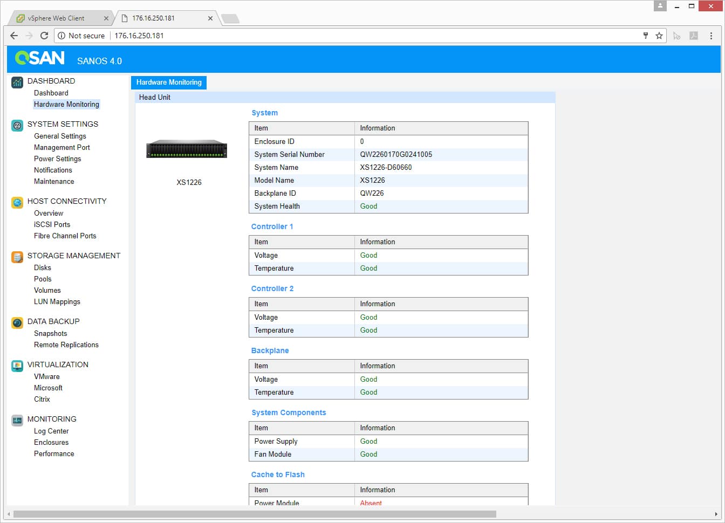Open Host Connectivity Overview
The image size is (725, 523).
pos(49,213)
